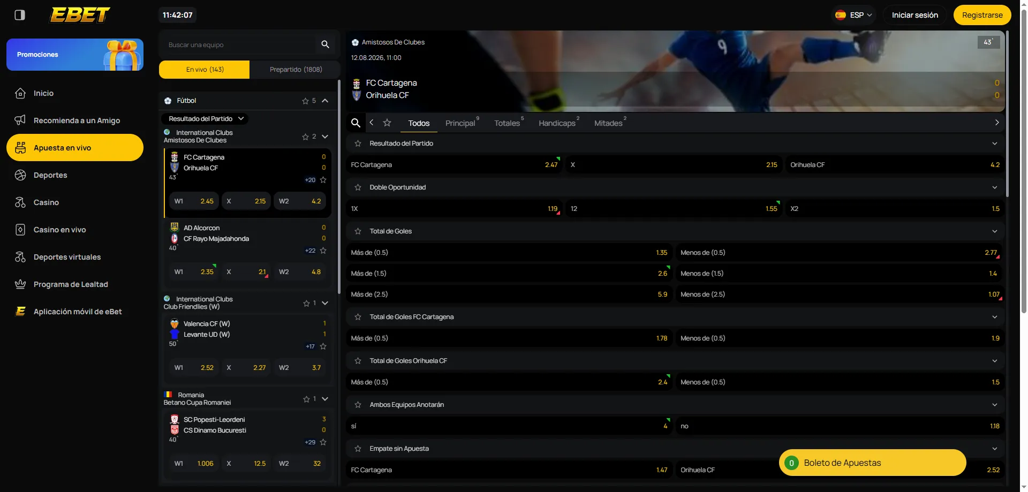The image size is (1028, 492).
Task: Favorite the match with star beside market tabs
Action: pos(387,123)
